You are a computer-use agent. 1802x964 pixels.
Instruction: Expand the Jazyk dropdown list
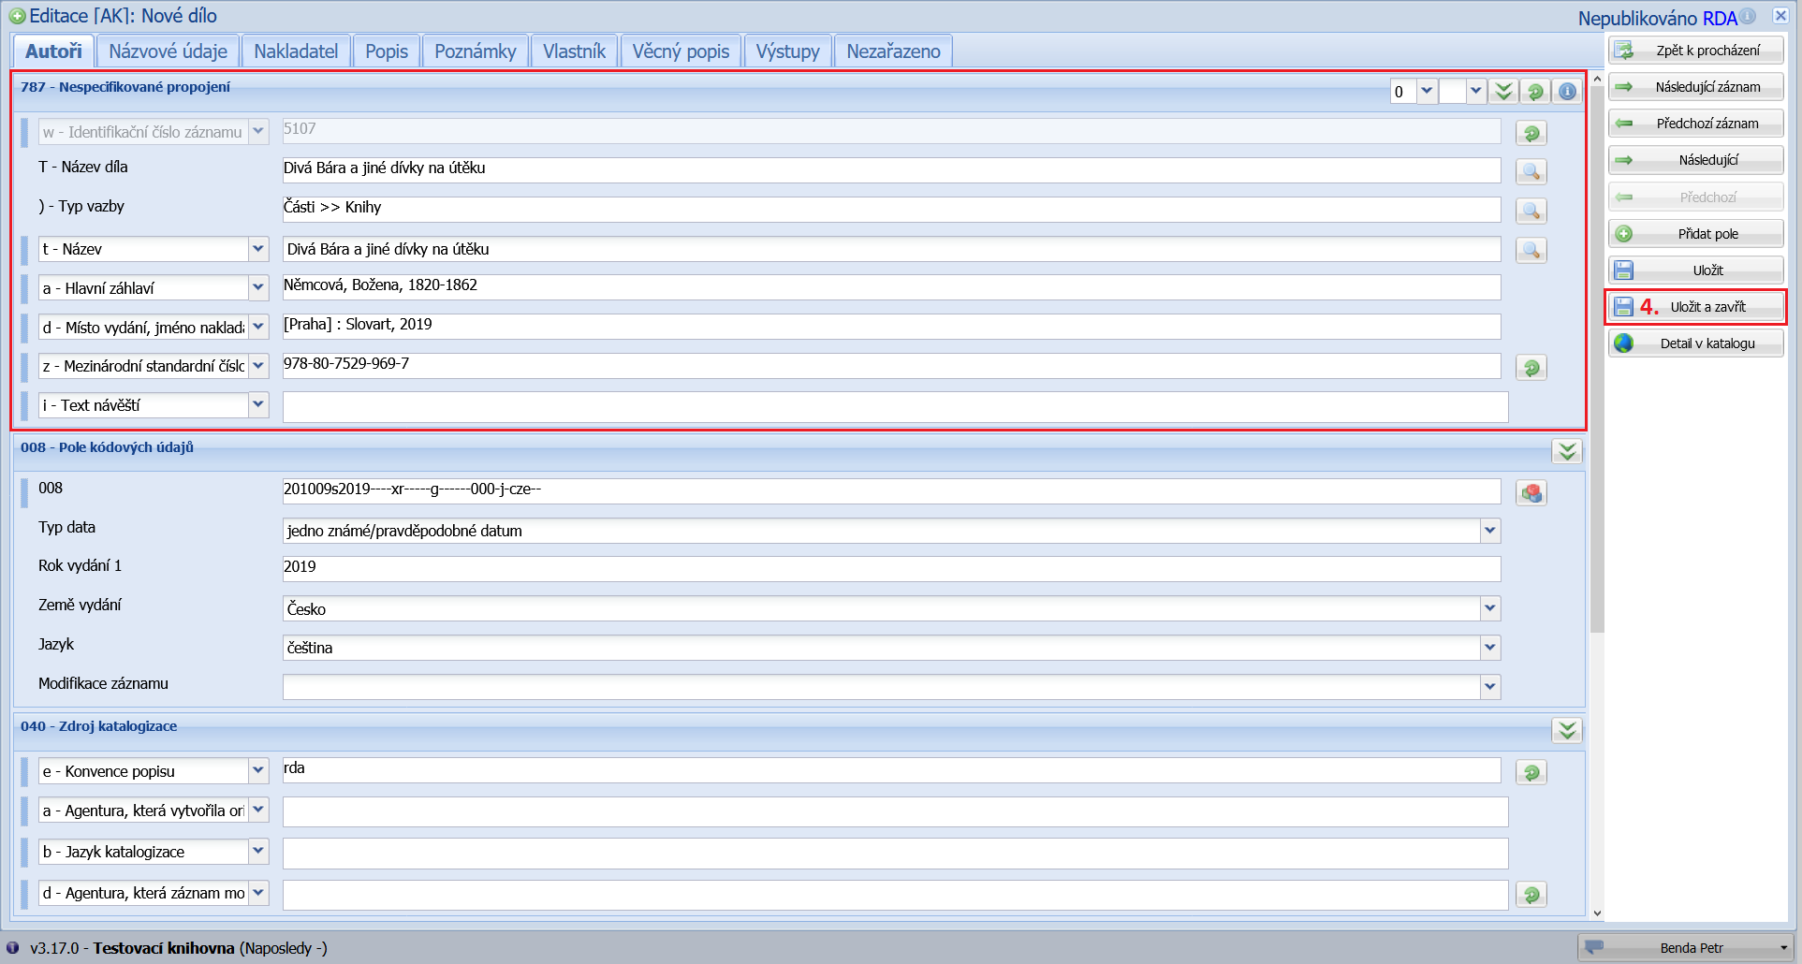1490,648
